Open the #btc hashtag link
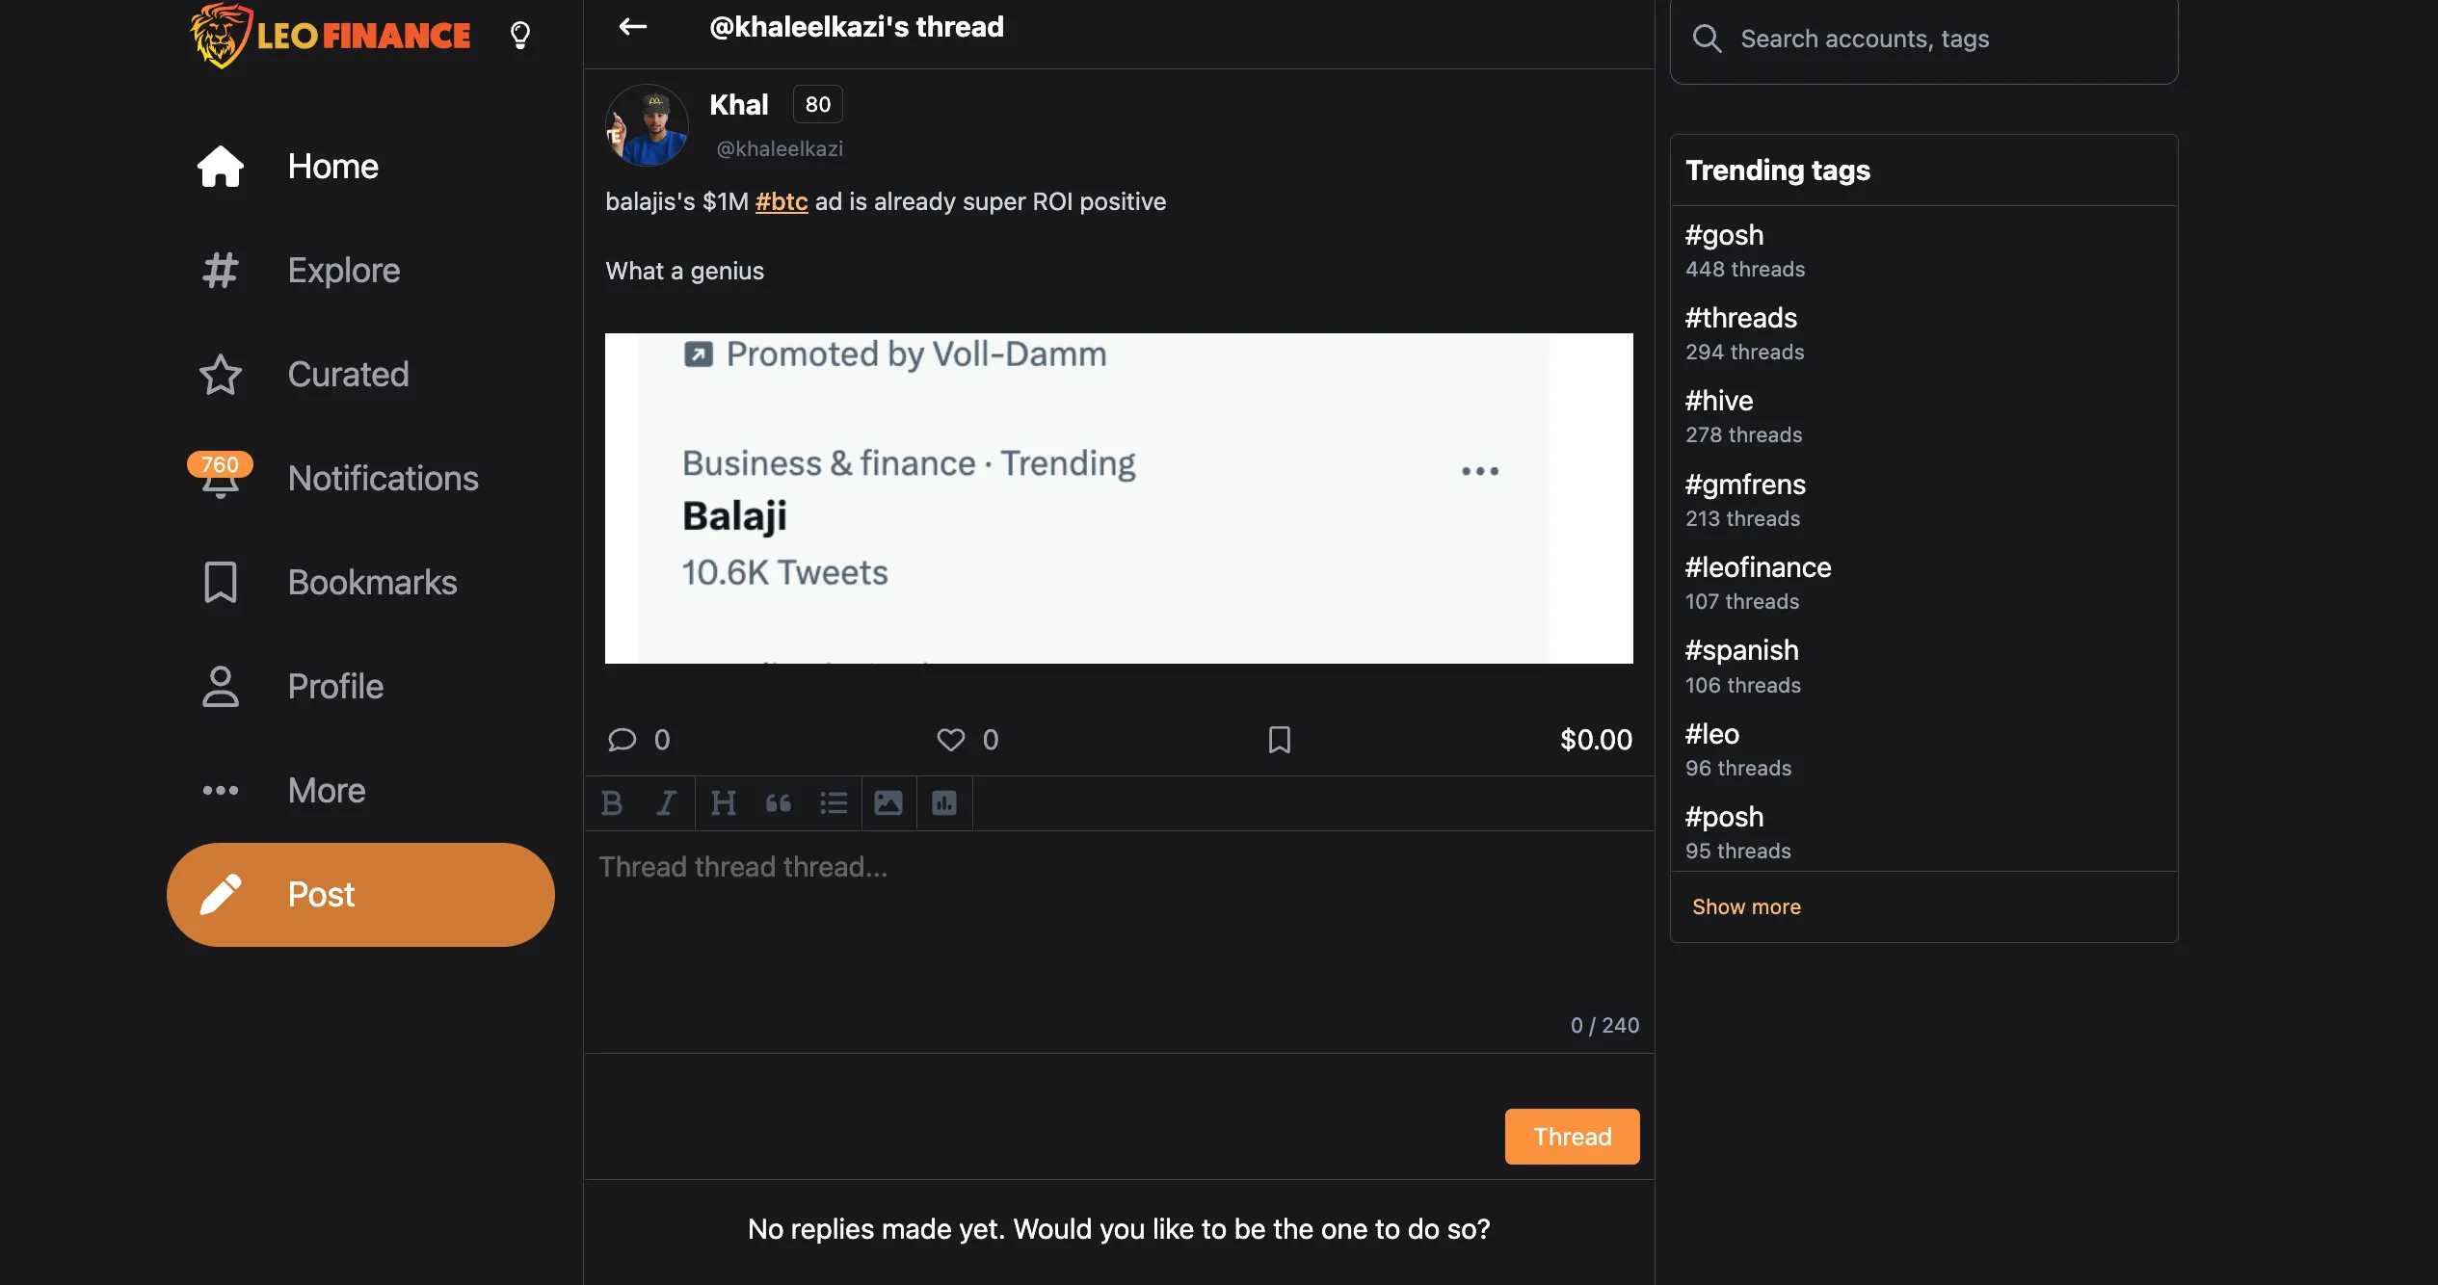This screenshot has width=2438, height=1285. [x=782, y=201]
